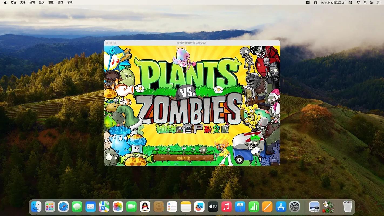Close the 植物大战僵尸杂交版 game window
384x216 pixels.
pos(107,43)
